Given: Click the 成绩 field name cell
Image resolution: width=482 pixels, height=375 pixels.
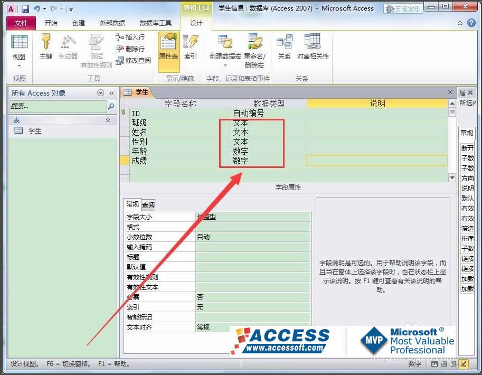Looking at the screenshot, I should 180,161.
